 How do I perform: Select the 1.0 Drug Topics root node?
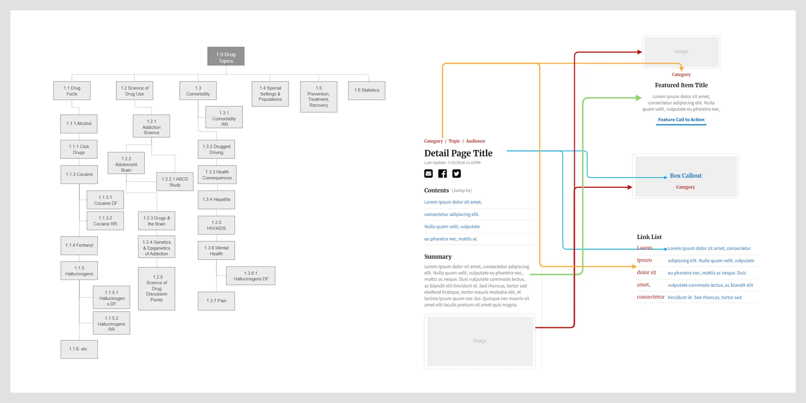click(x=226, y=56)
